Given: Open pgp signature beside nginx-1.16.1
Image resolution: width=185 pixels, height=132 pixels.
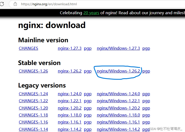Looking at the screenshot, I should (88, 122).
